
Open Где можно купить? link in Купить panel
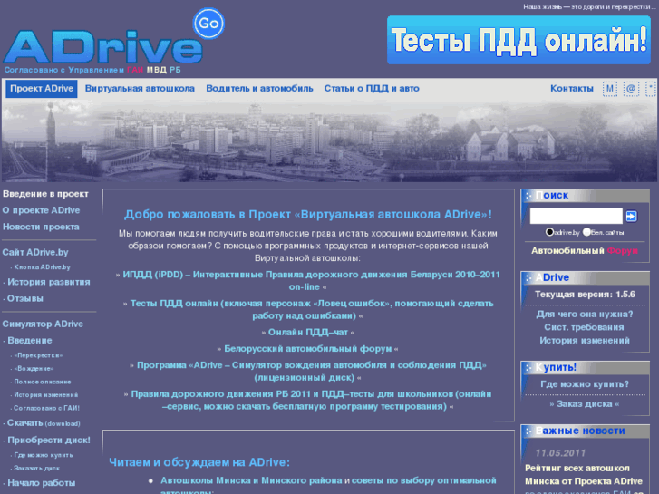(x=585, y=384)
